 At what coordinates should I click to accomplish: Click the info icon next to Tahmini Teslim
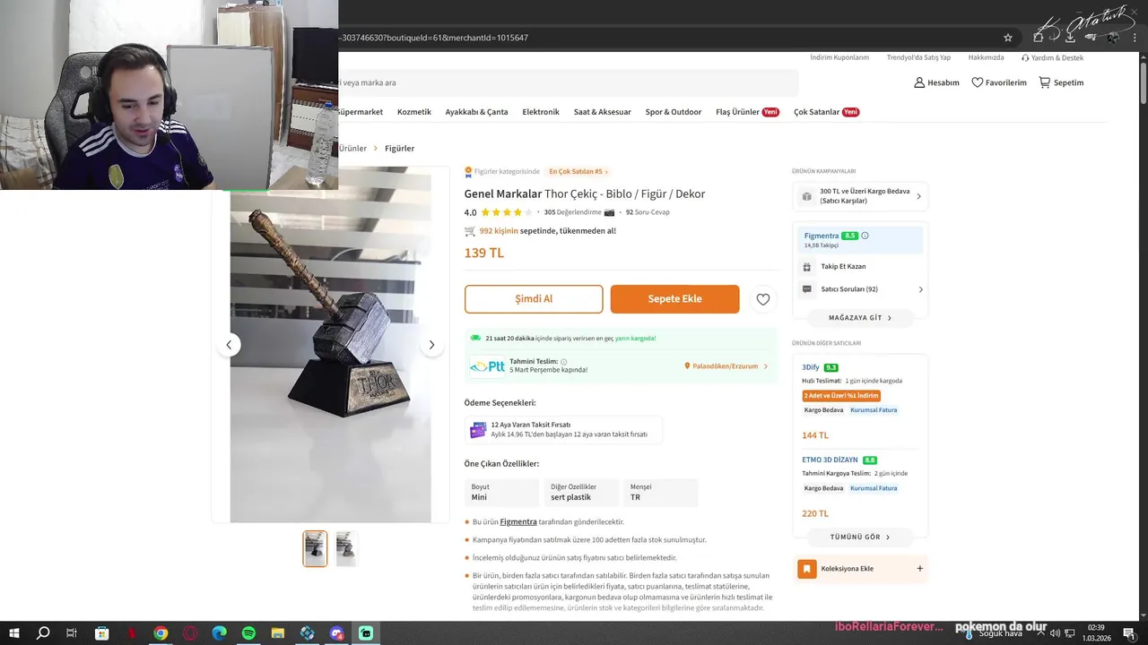(x=564, y=362)
